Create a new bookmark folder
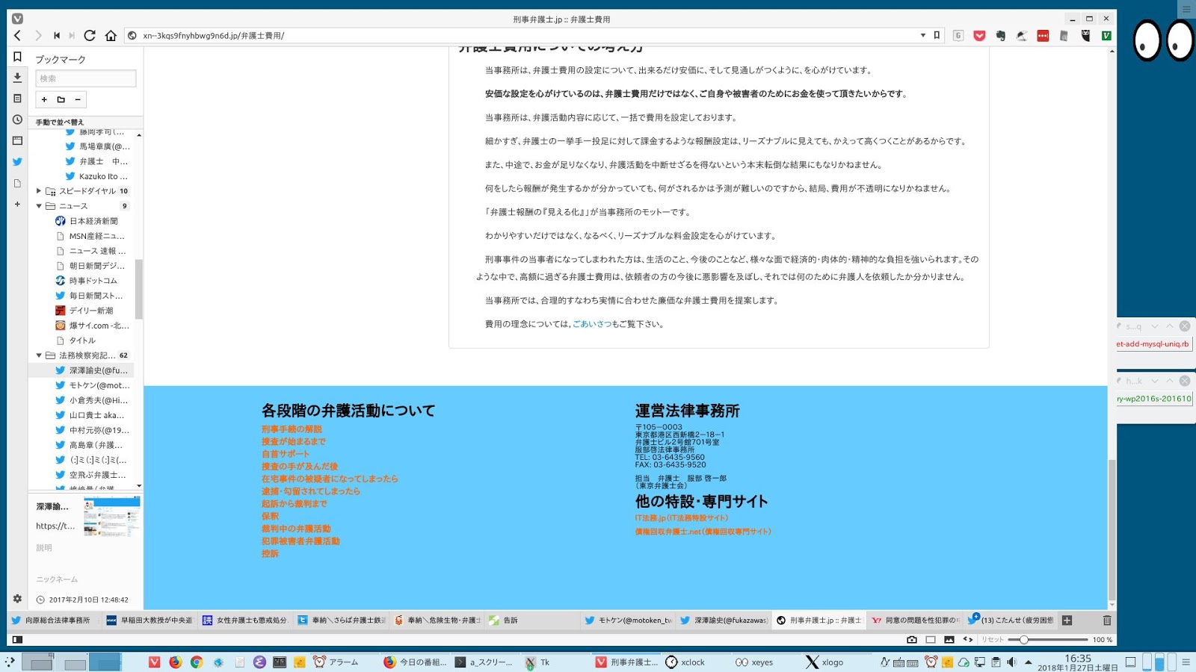 [61, 99]
